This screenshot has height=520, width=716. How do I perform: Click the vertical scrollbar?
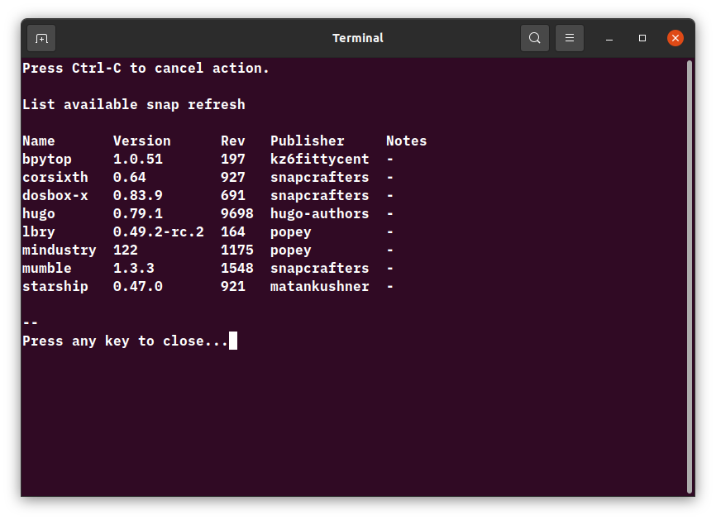pos(690,277)
